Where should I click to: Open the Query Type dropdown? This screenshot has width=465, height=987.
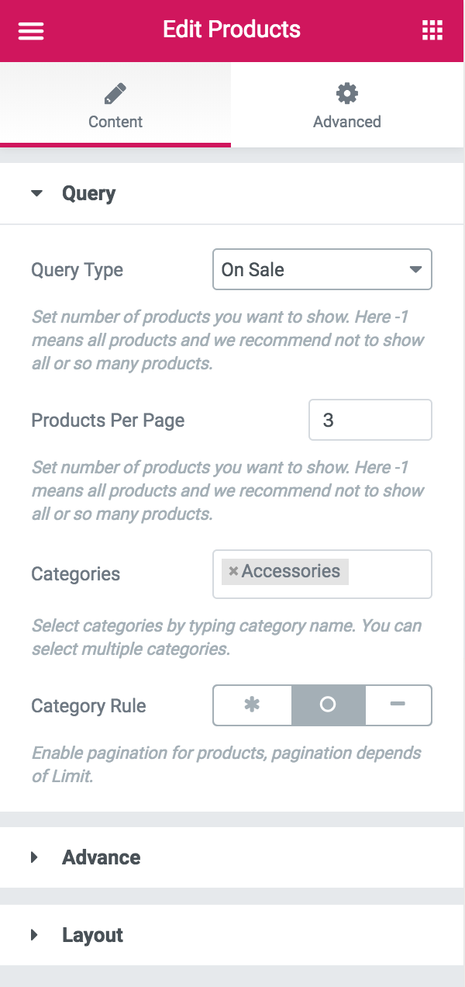(322, 270)
